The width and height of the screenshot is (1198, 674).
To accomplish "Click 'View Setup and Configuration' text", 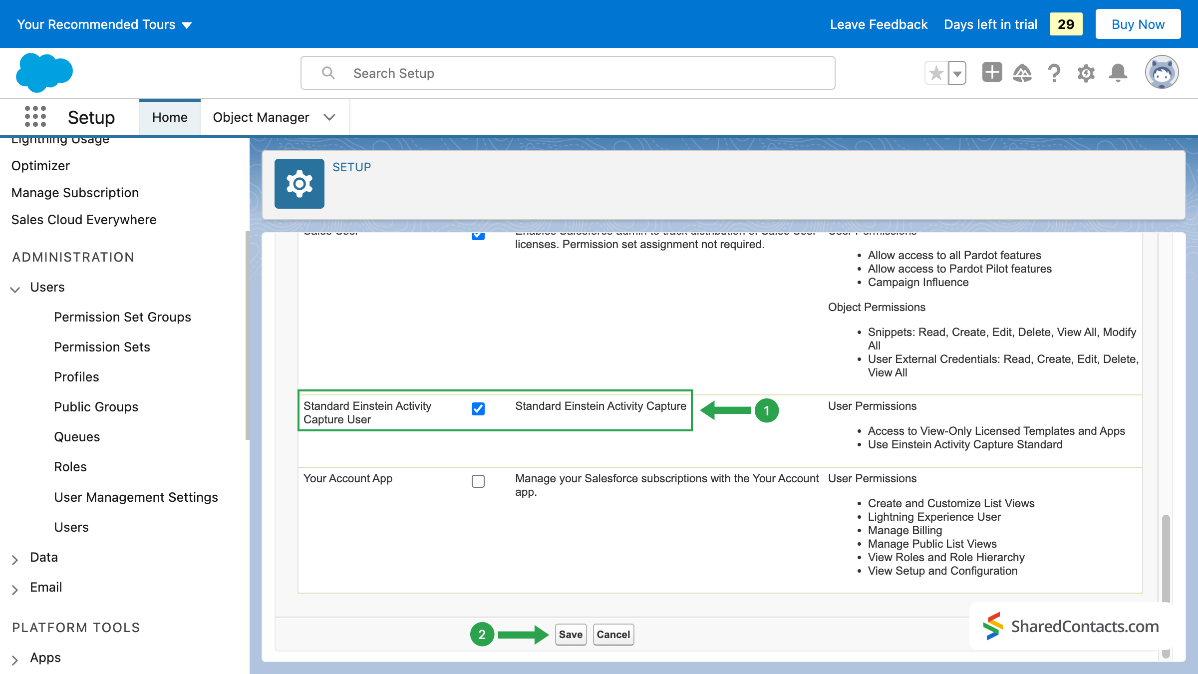I will pyautogui.click(x=942, y=571).
